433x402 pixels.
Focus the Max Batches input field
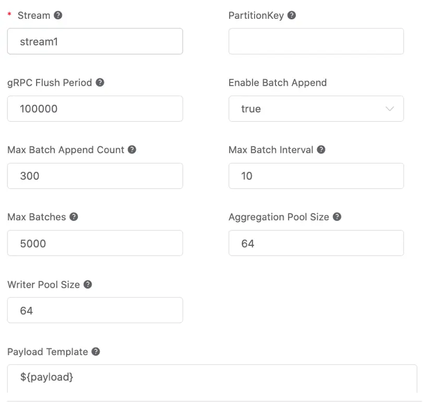coord(95,243)
